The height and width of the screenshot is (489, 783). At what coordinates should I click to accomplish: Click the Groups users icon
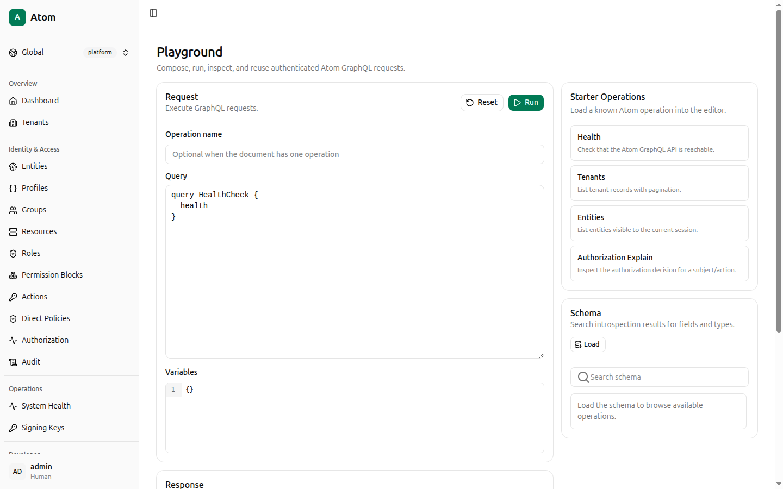13,210
